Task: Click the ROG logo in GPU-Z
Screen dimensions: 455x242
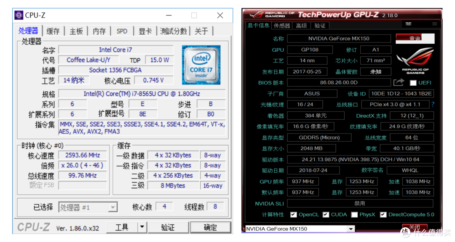Action: point(415,60)
